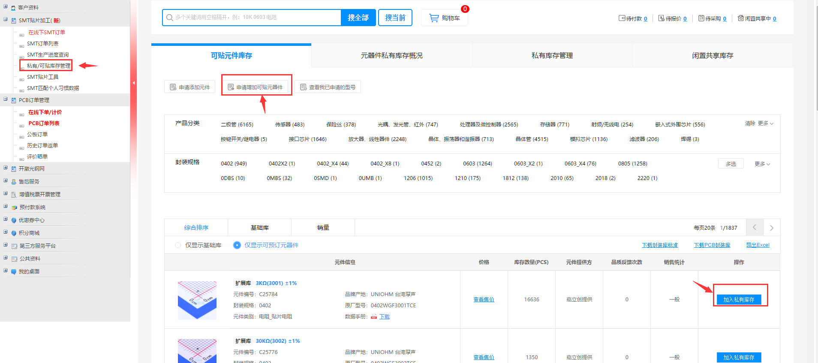Click the 搜全部 search button
The width and height of the screenshot is (818, 363).
click(358, 18)
